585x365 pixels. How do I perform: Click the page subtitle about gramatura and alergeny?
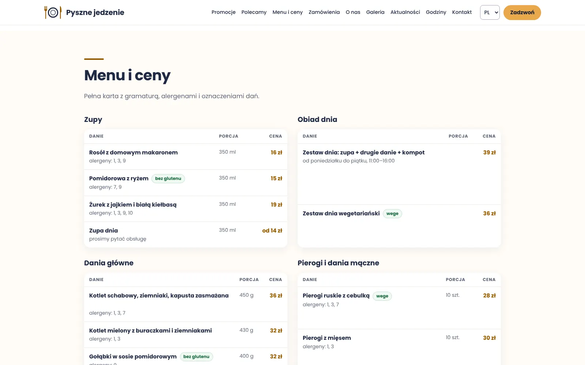click(x=171, y=96)
